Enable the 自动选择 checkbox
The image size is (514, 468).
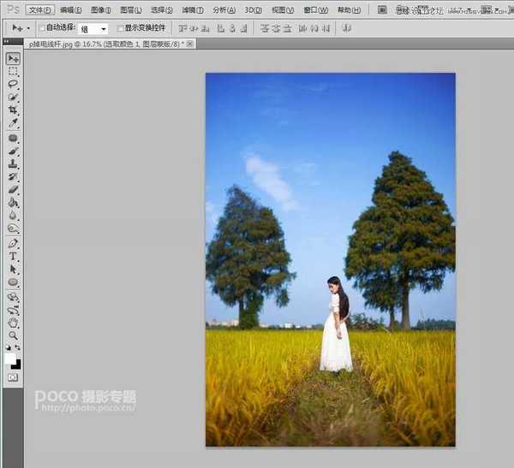coord(43,28)
